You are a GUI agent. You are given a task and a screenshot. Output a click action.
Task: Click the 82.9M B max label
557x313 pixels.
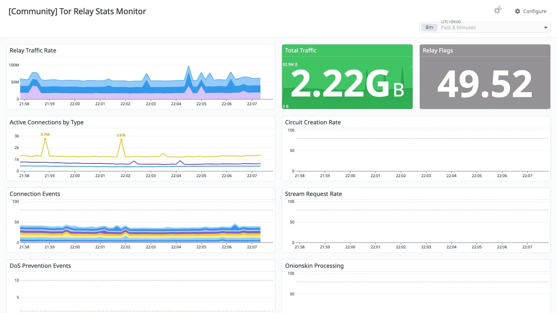[x=290, y=64]
